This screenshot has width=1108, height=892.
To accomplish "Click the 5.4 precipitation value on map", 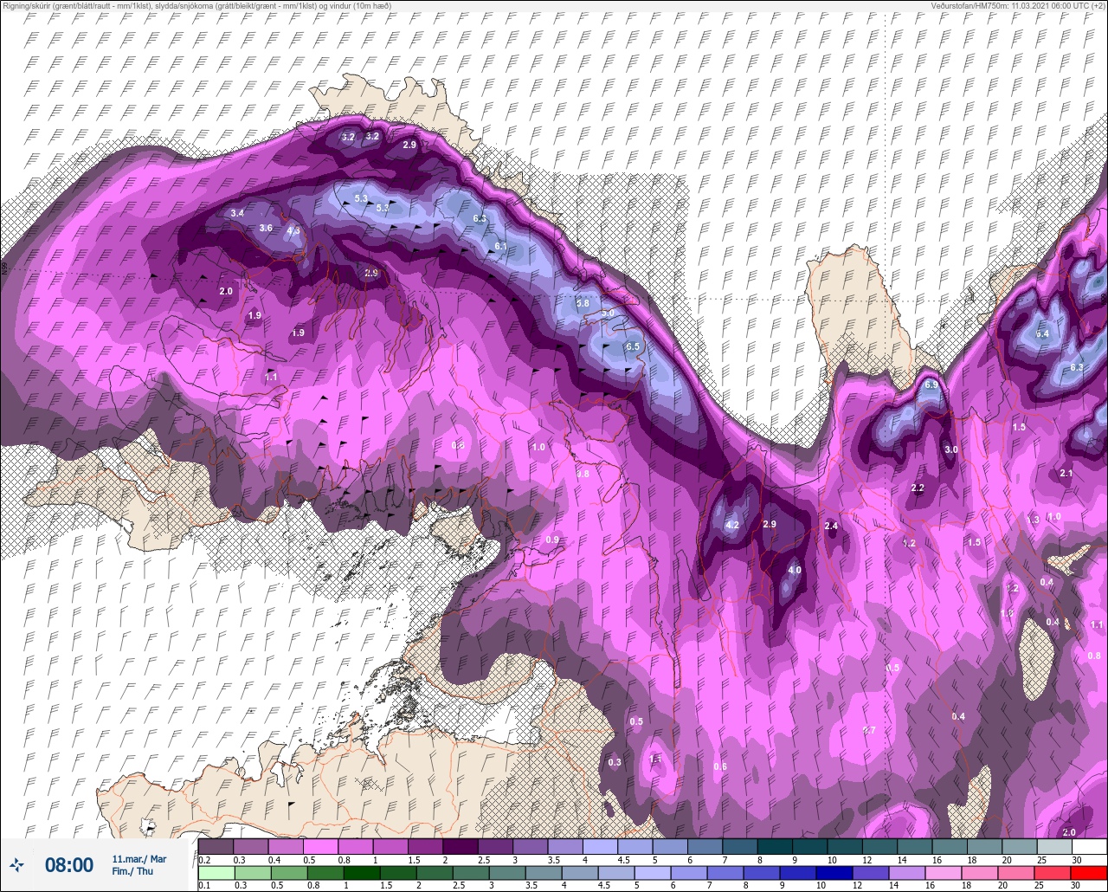I will coord(1042,333).
